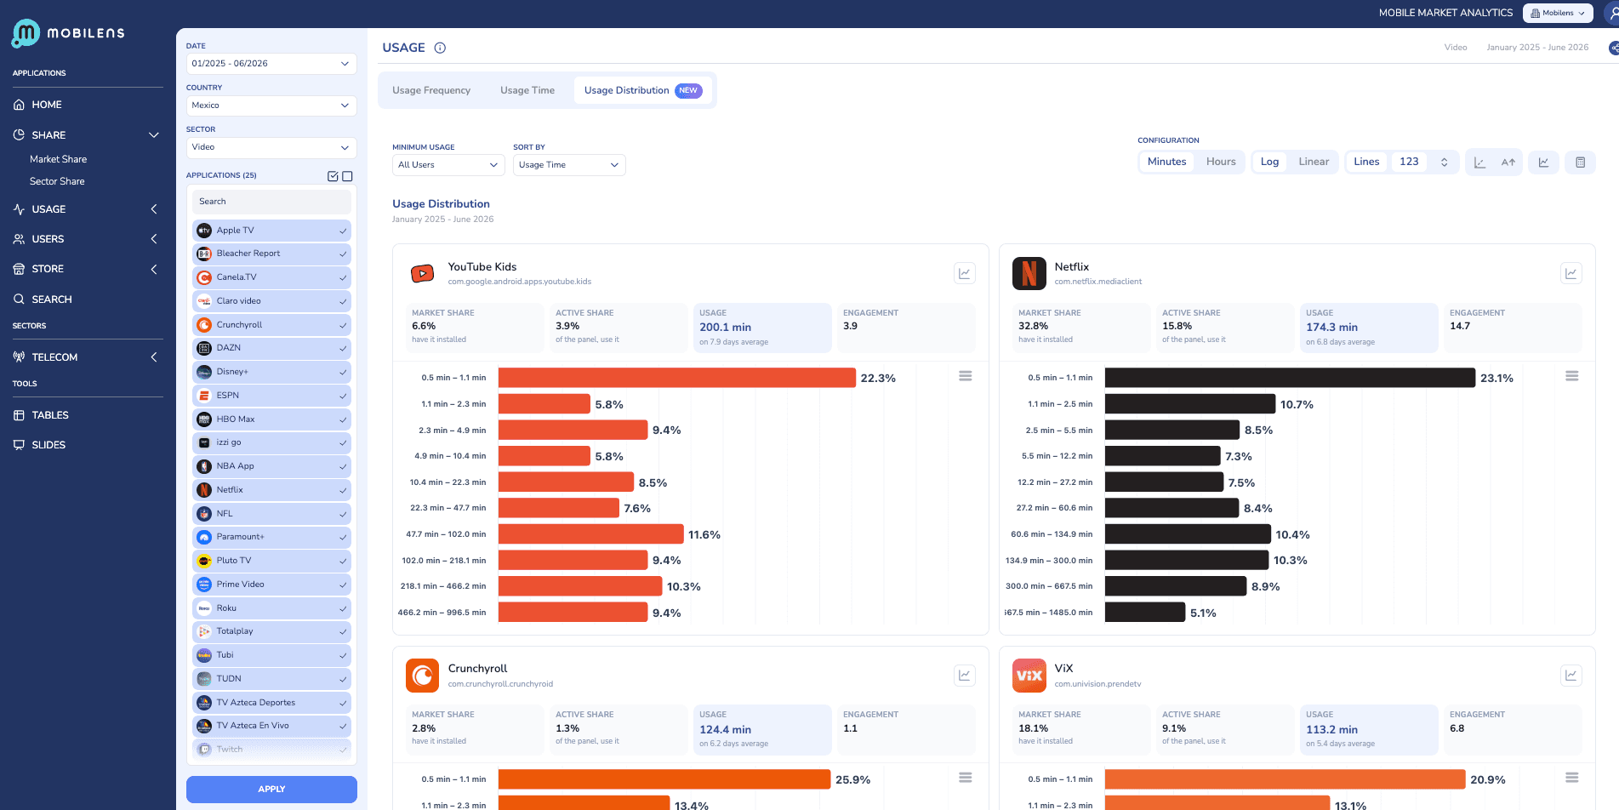Open the Country dropdown showing Mexico
This screenshot has height=810, width=1619.
[271, 106]
